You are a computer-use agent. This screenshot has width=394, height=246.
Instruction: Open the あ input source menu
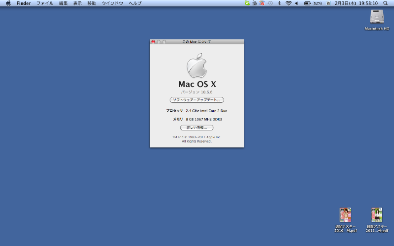click(328, 3)
